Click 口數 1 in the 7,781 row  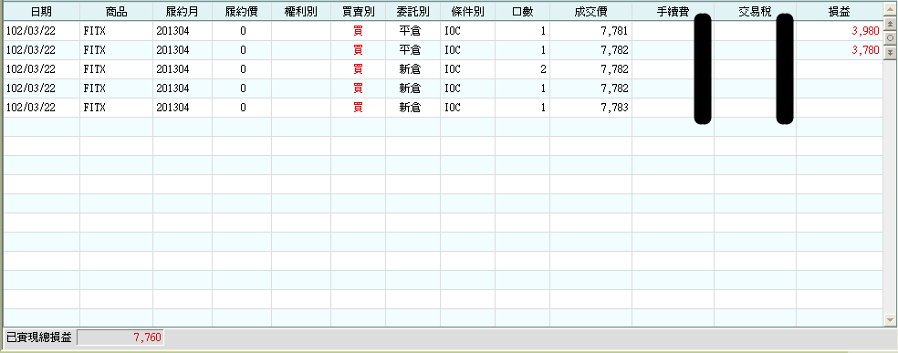(x=543, y=31)
